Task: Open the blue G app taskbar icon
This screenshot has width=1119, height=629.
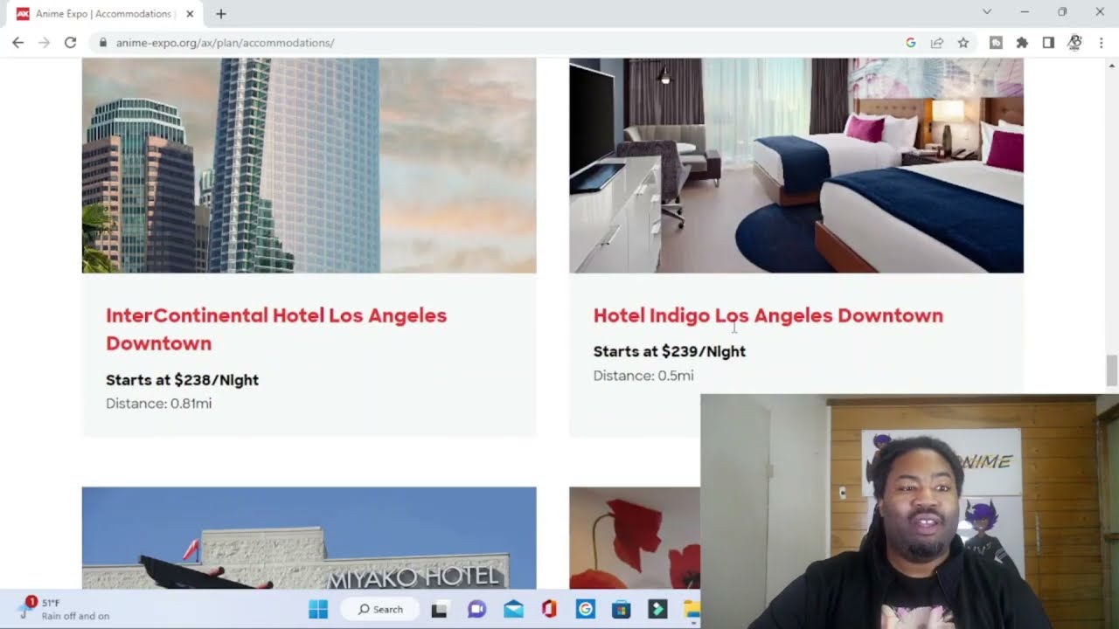Action: point(585,609)
